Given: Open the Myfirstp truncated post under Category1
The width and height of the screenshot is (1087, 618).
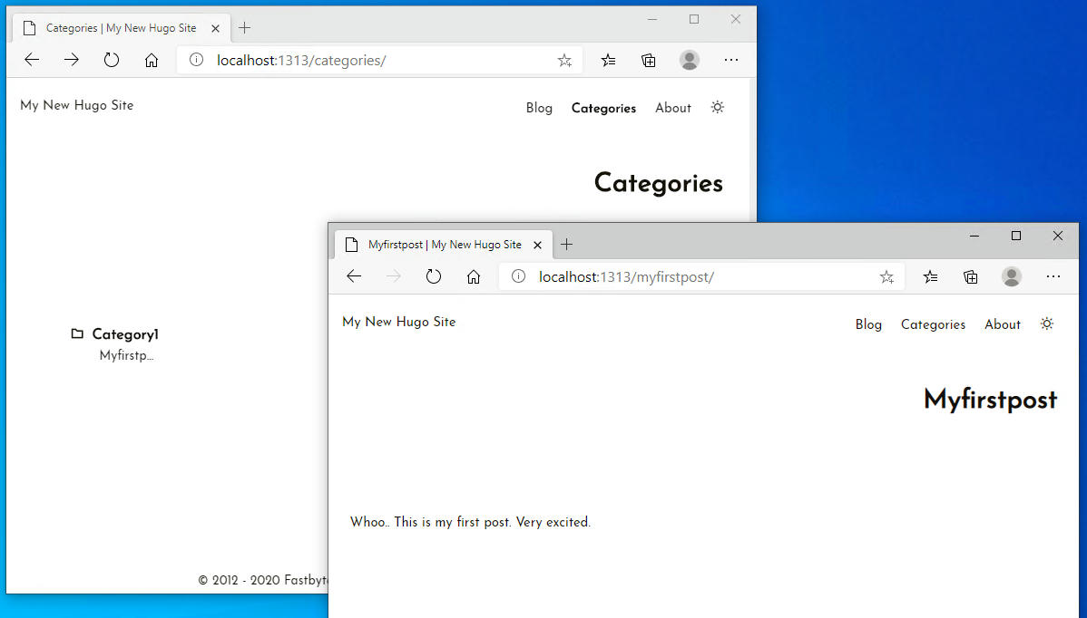Looking at the screenshot, I should [x=127, y=355].
